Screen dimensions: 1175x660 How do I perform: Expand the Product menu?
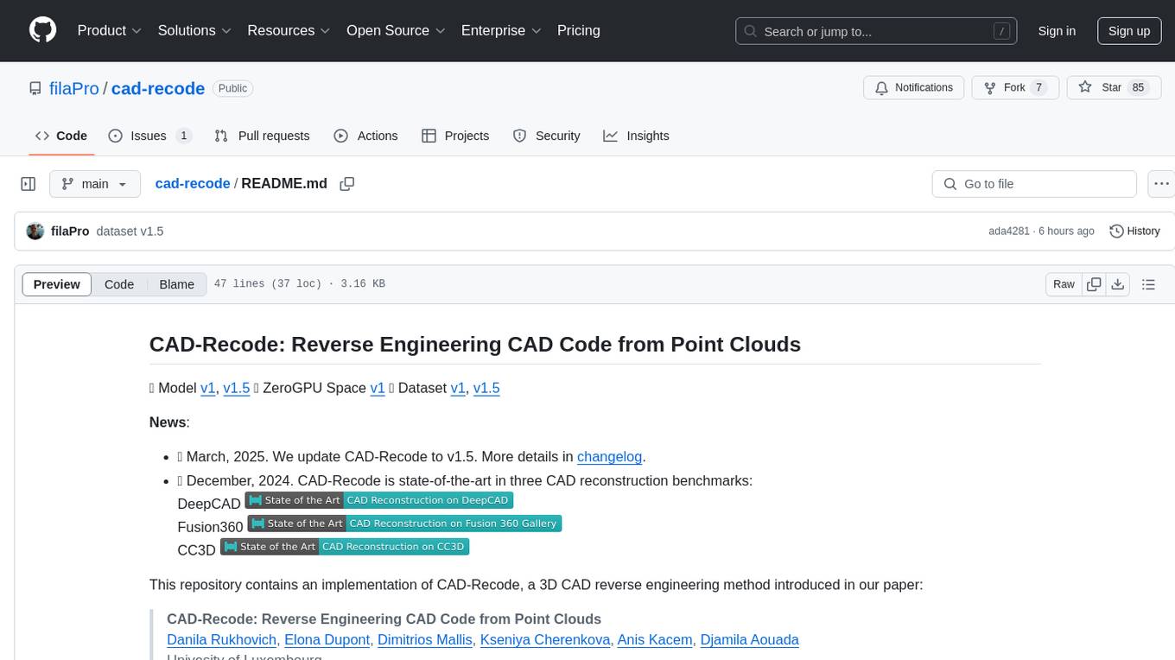click(110, 30)
